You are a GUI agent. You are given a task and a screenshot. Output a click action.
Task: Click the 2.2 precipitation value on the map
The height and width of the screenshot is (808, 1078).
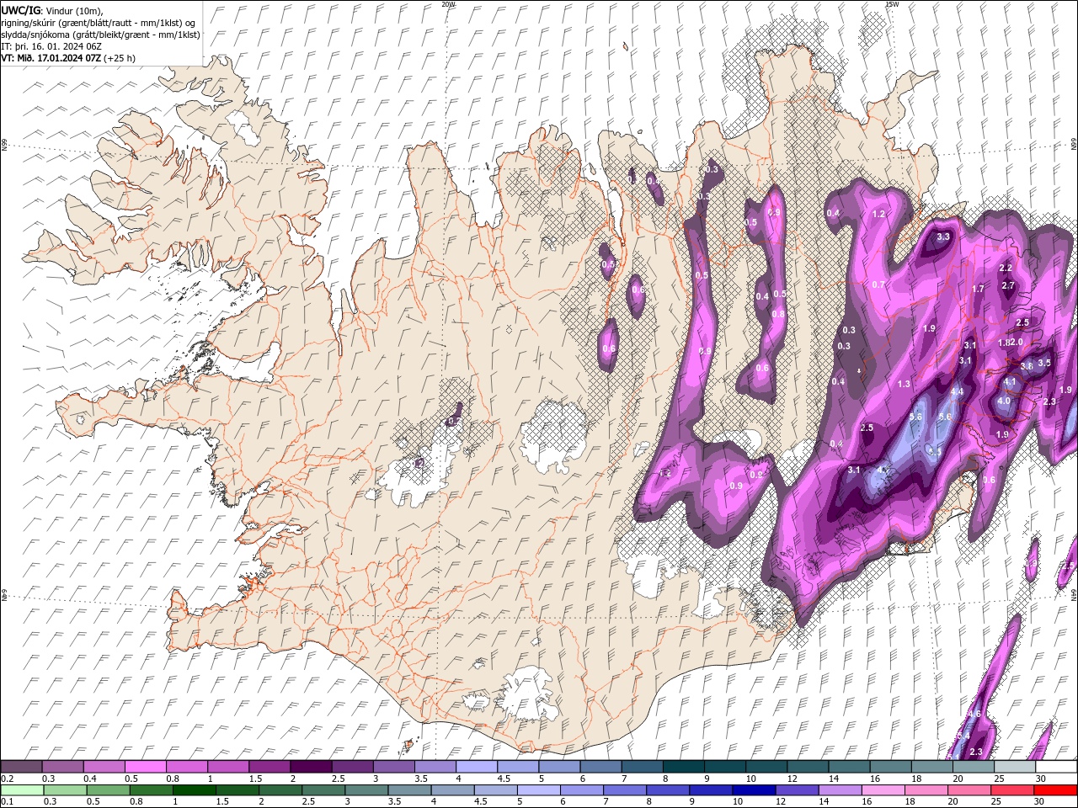point(1005,268)
